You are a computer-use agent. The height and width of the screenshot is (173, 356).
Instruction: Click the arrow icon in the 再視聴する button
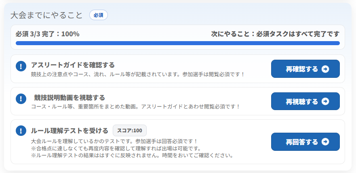pyautogui.click(x=325, y=101)
